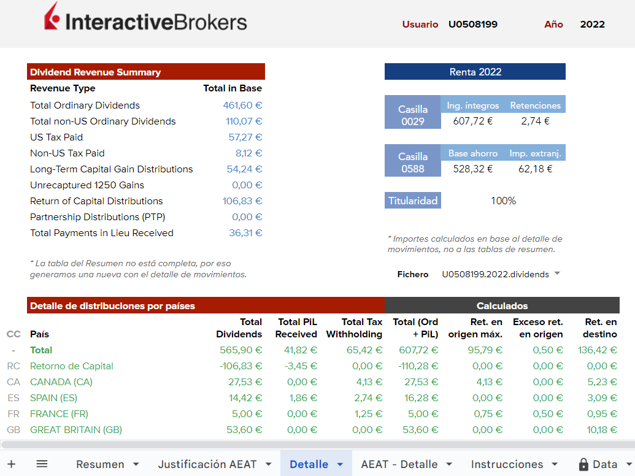
Task: Switch to the AEAT - Detalle sheet tab
Action: pos(399,464)
